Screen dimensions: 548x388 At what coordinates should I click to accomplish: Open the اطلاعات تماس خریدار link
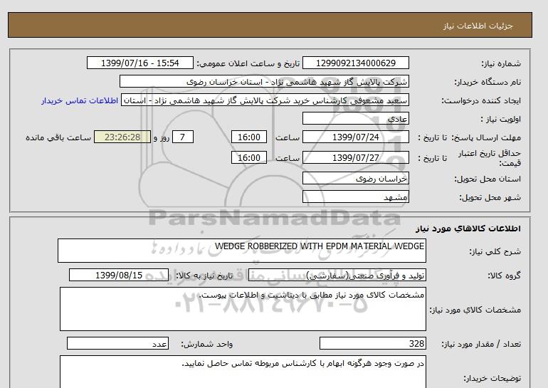pos(79,100)
